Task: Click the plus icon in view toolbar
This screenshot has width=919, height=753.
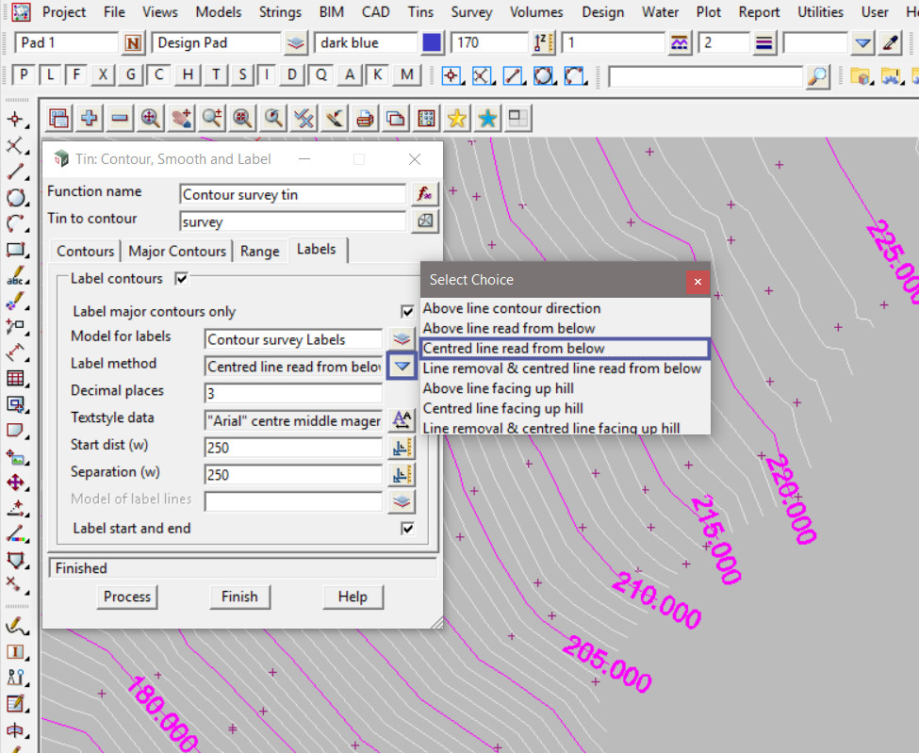Action: 90,118
